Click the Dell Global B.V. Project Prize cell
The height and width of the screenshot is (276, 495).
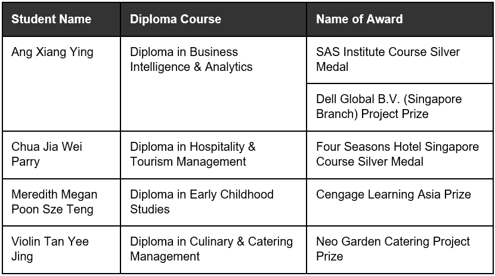(x=400, y=107)
